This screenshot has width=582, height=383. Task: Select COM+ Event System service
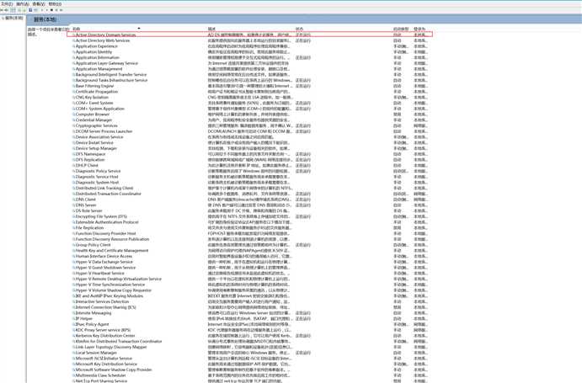coord(94,103)
